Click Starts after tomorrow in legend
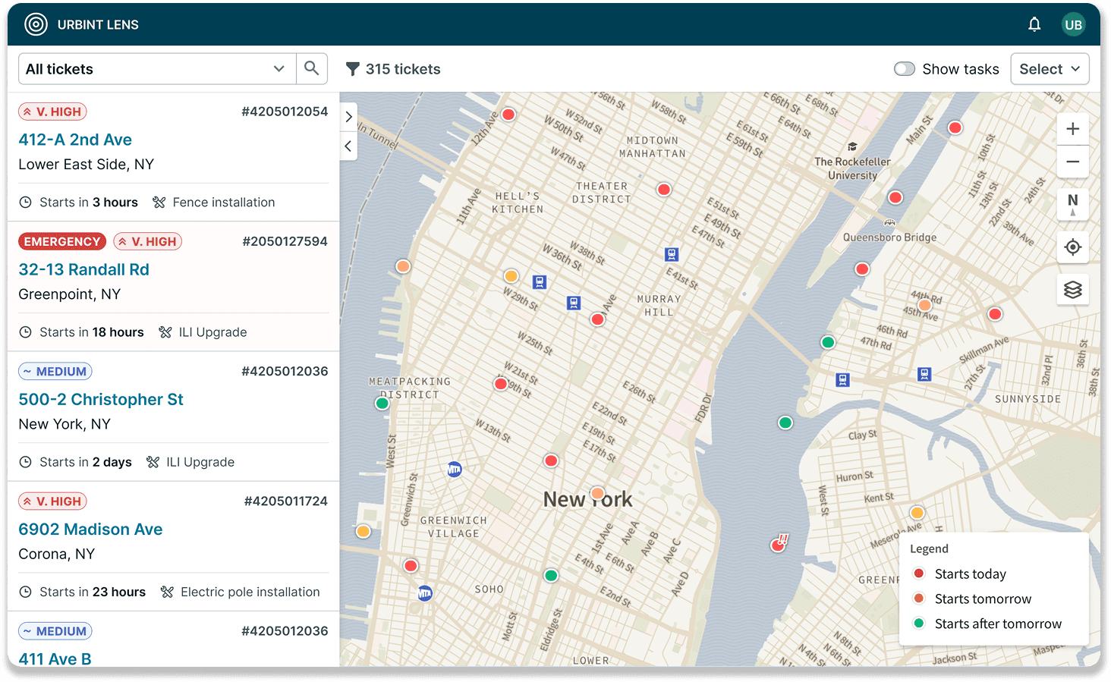The width and height of the screenshot is (1111, 682). (998, 624)
